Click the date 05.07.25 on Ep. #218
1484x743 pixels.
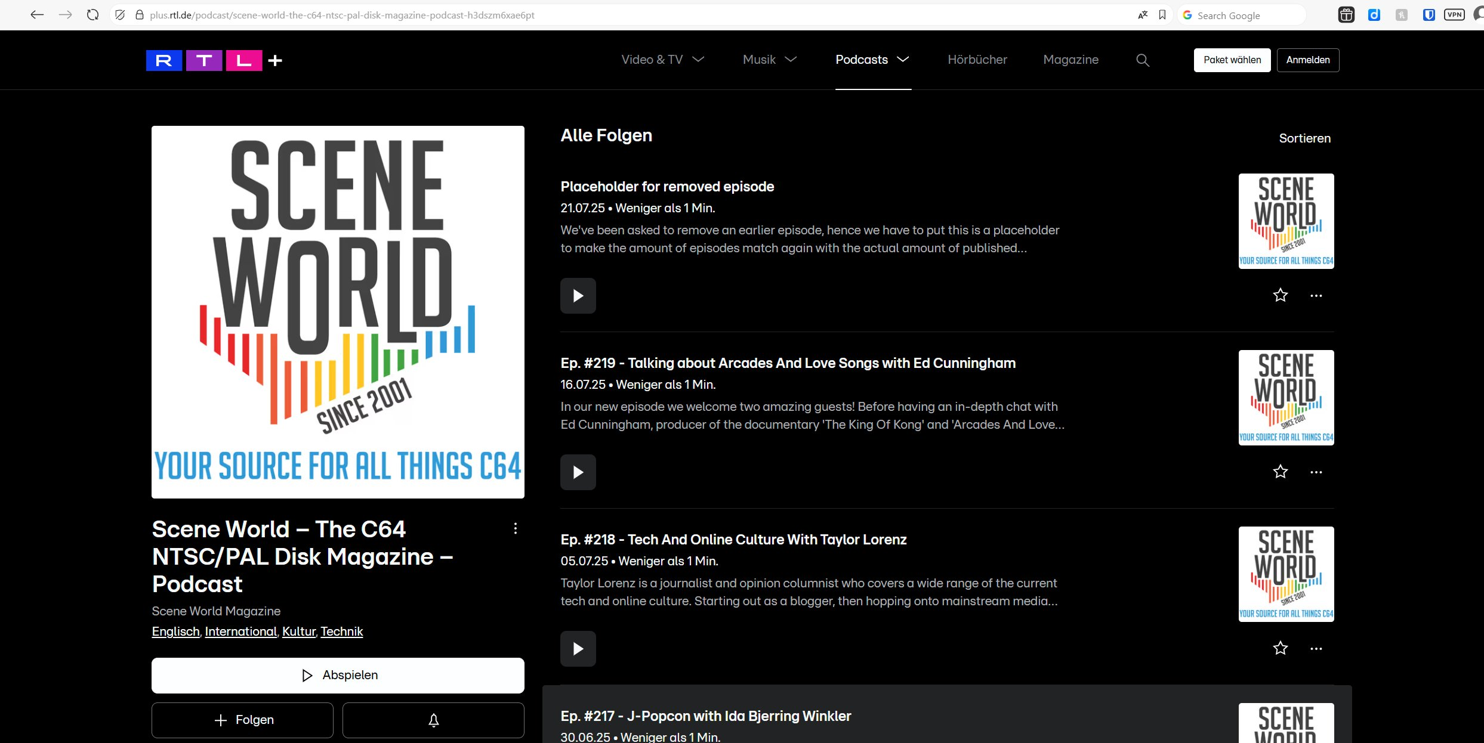coord(584,561)
